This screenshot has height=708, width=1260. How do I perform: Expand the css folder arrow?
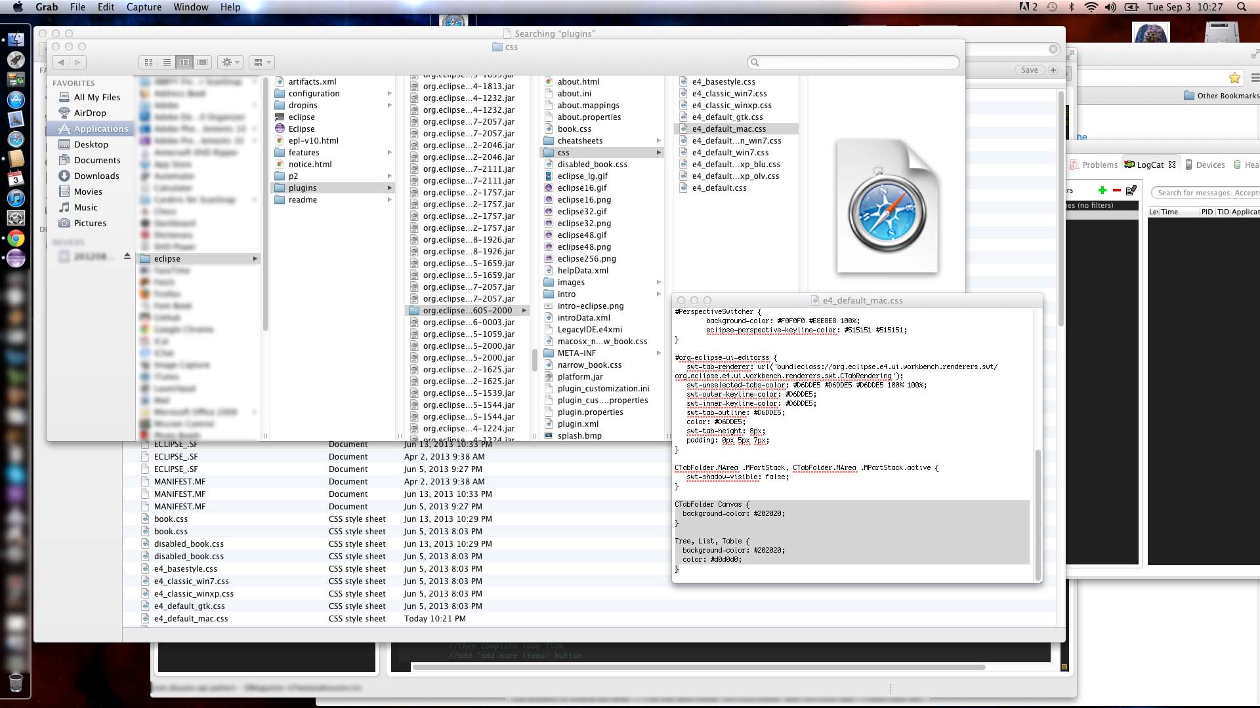click(658, 153)
